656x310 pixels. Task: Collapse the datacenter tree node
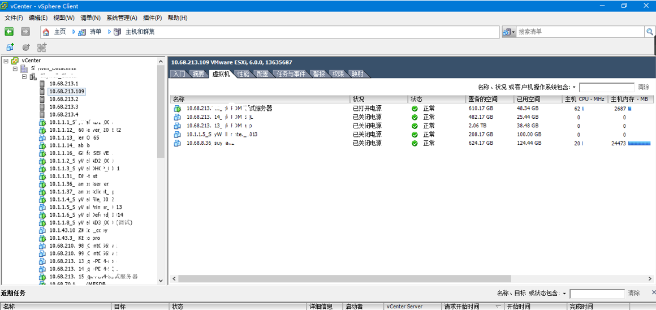[15, 68]
